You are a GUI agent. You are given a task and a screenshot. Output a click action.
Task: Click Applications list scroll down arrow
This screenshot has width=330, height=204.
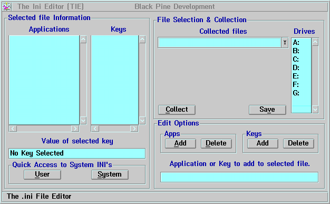(x=83, y=120)
